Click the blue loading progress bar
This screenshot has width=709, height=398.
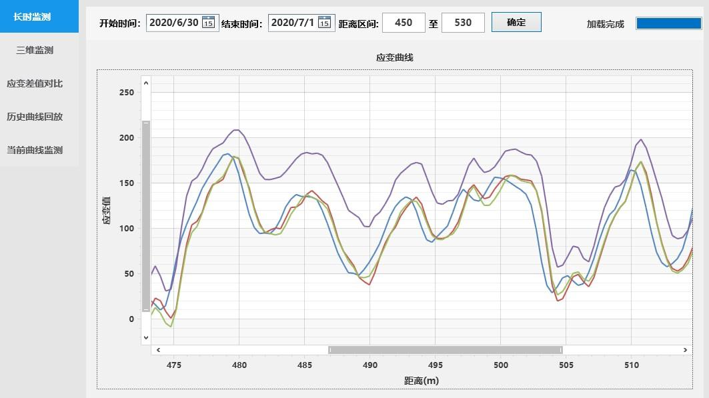(x=667, y=23)
